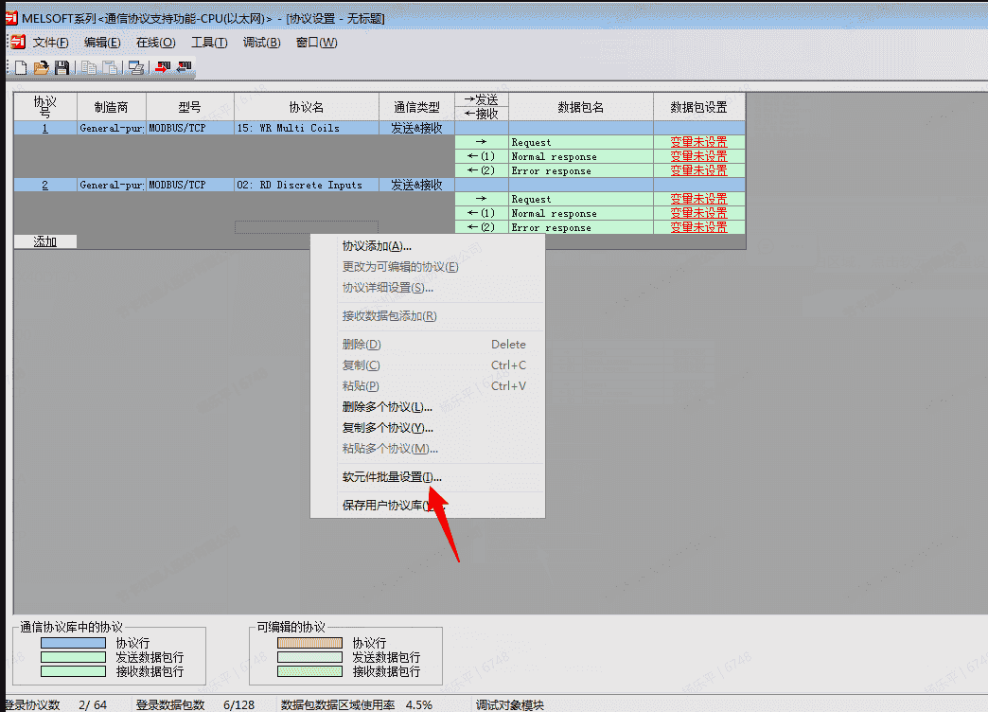
Task: Click the Save floppy disk icon
Action: click(x=62, y=67)
